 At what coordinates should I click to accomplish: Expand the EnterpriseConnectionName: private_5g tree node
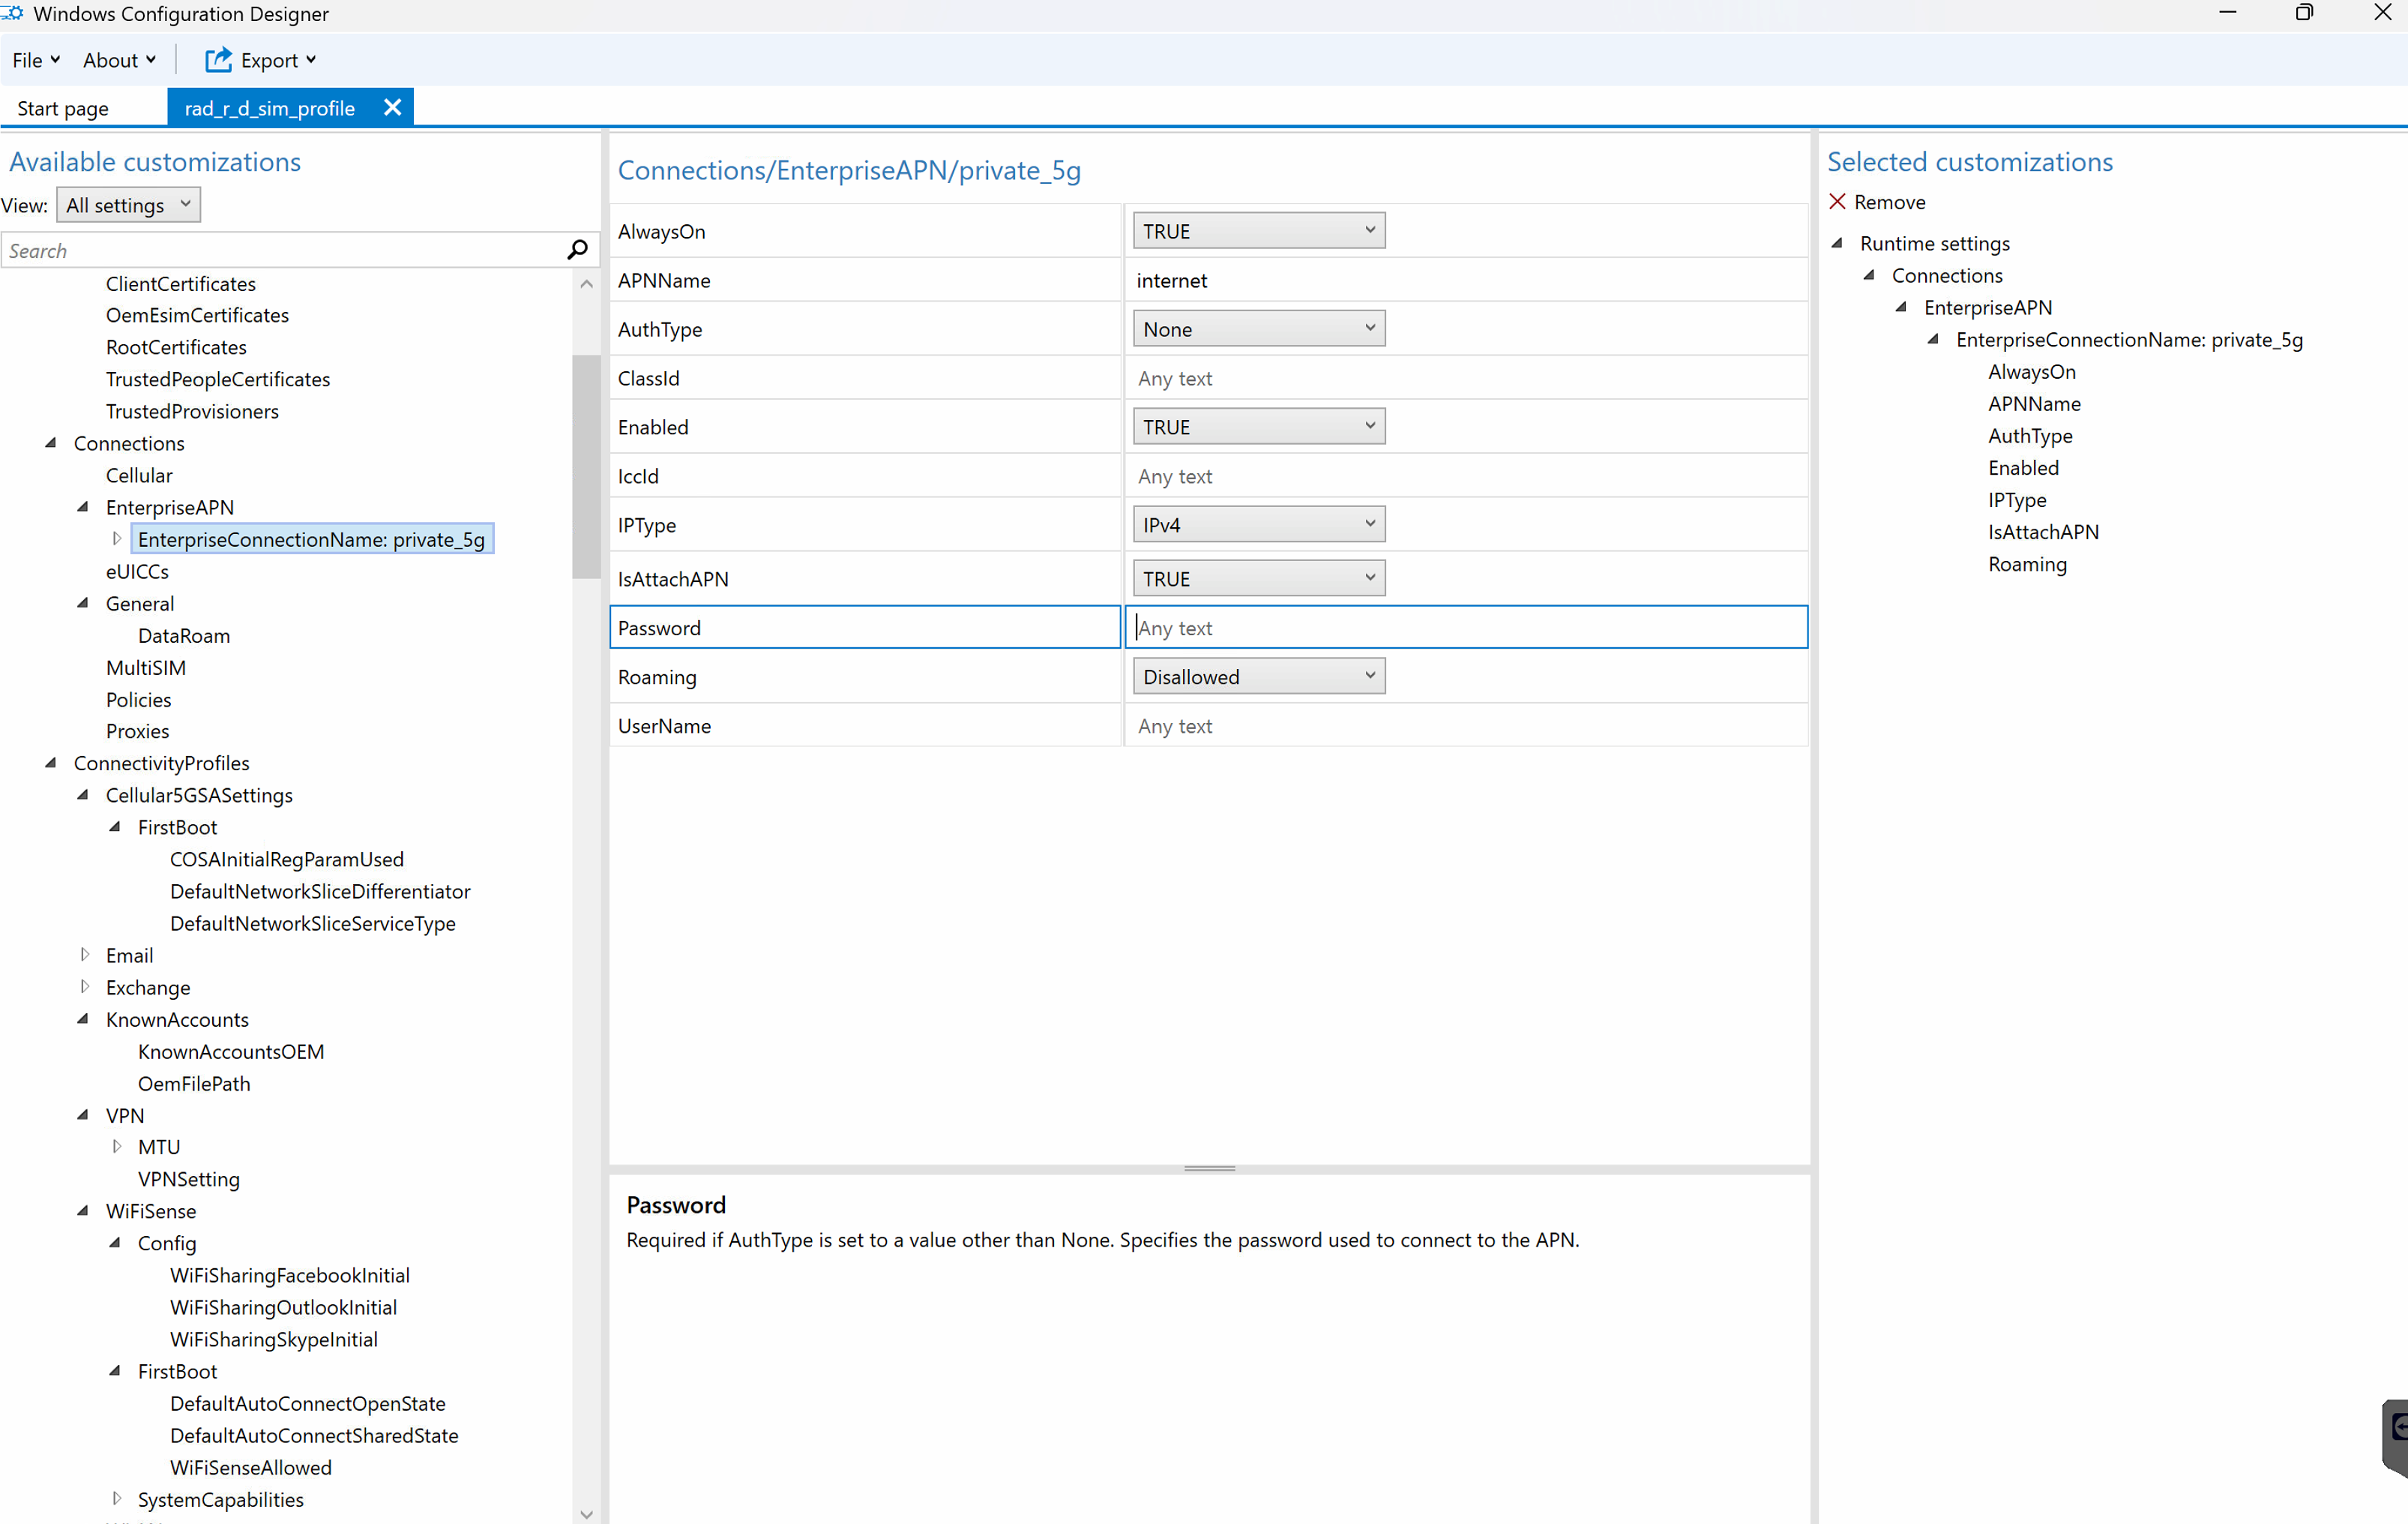pos(117,539)
